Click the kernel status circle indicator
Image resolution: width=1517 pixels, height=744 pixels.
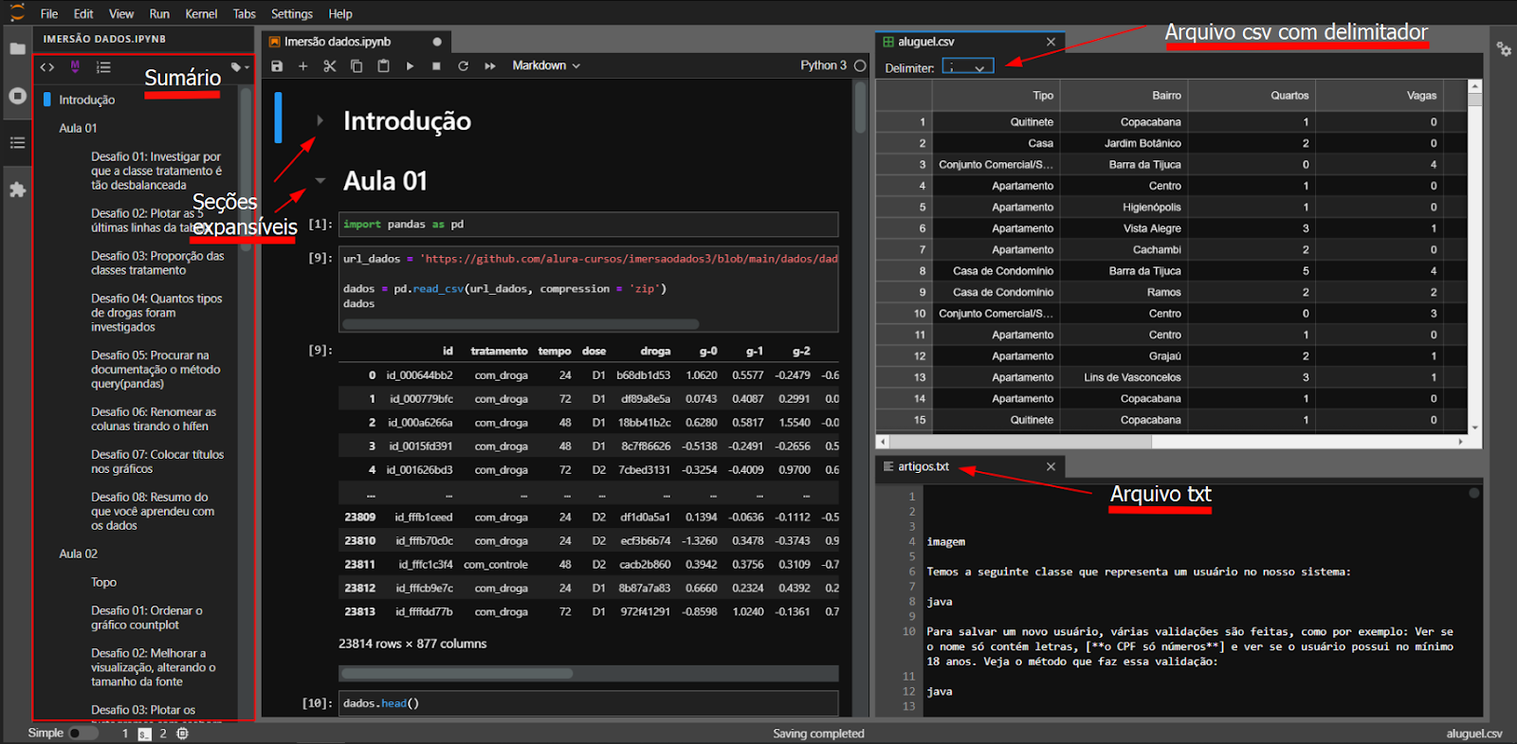(860, 65)
